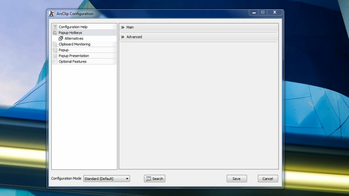Click the ArsClip logo in the title bar
The width and height of the screenshot is (349, 196).
point(51,14)
